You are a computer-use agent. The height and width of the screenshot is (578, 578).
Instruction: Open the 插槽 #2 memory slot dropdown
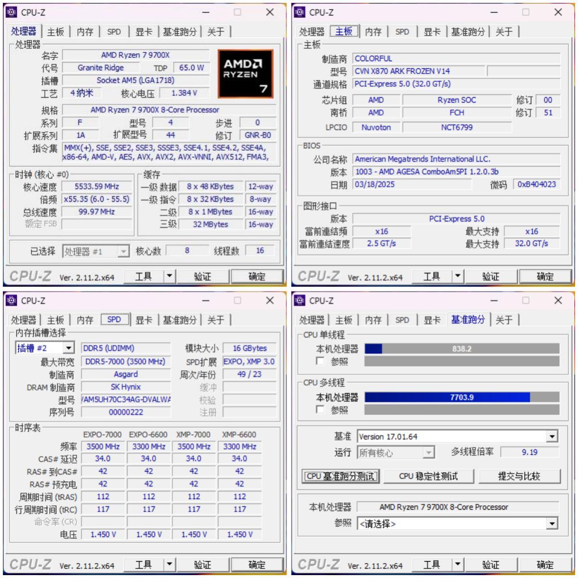69,348
